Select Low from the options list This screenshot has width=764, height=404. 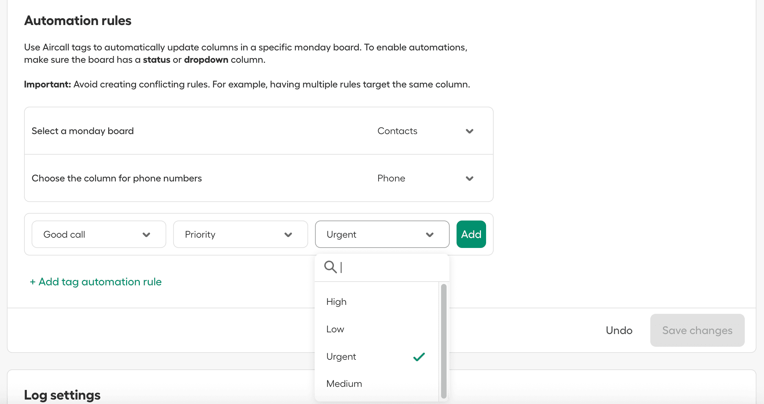pos(335,329)
